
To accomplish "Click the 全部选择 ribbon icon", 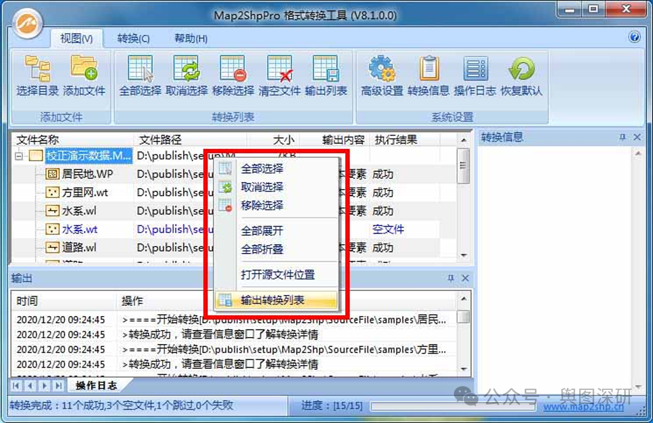I will pyautogui.click(x=140, y=69).
